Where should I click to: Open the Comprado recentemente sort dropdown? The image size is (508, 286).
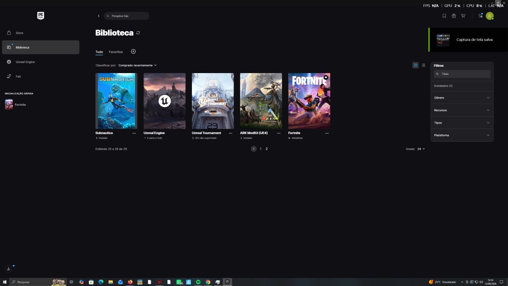pyautogui.click(x=137, y=65)
